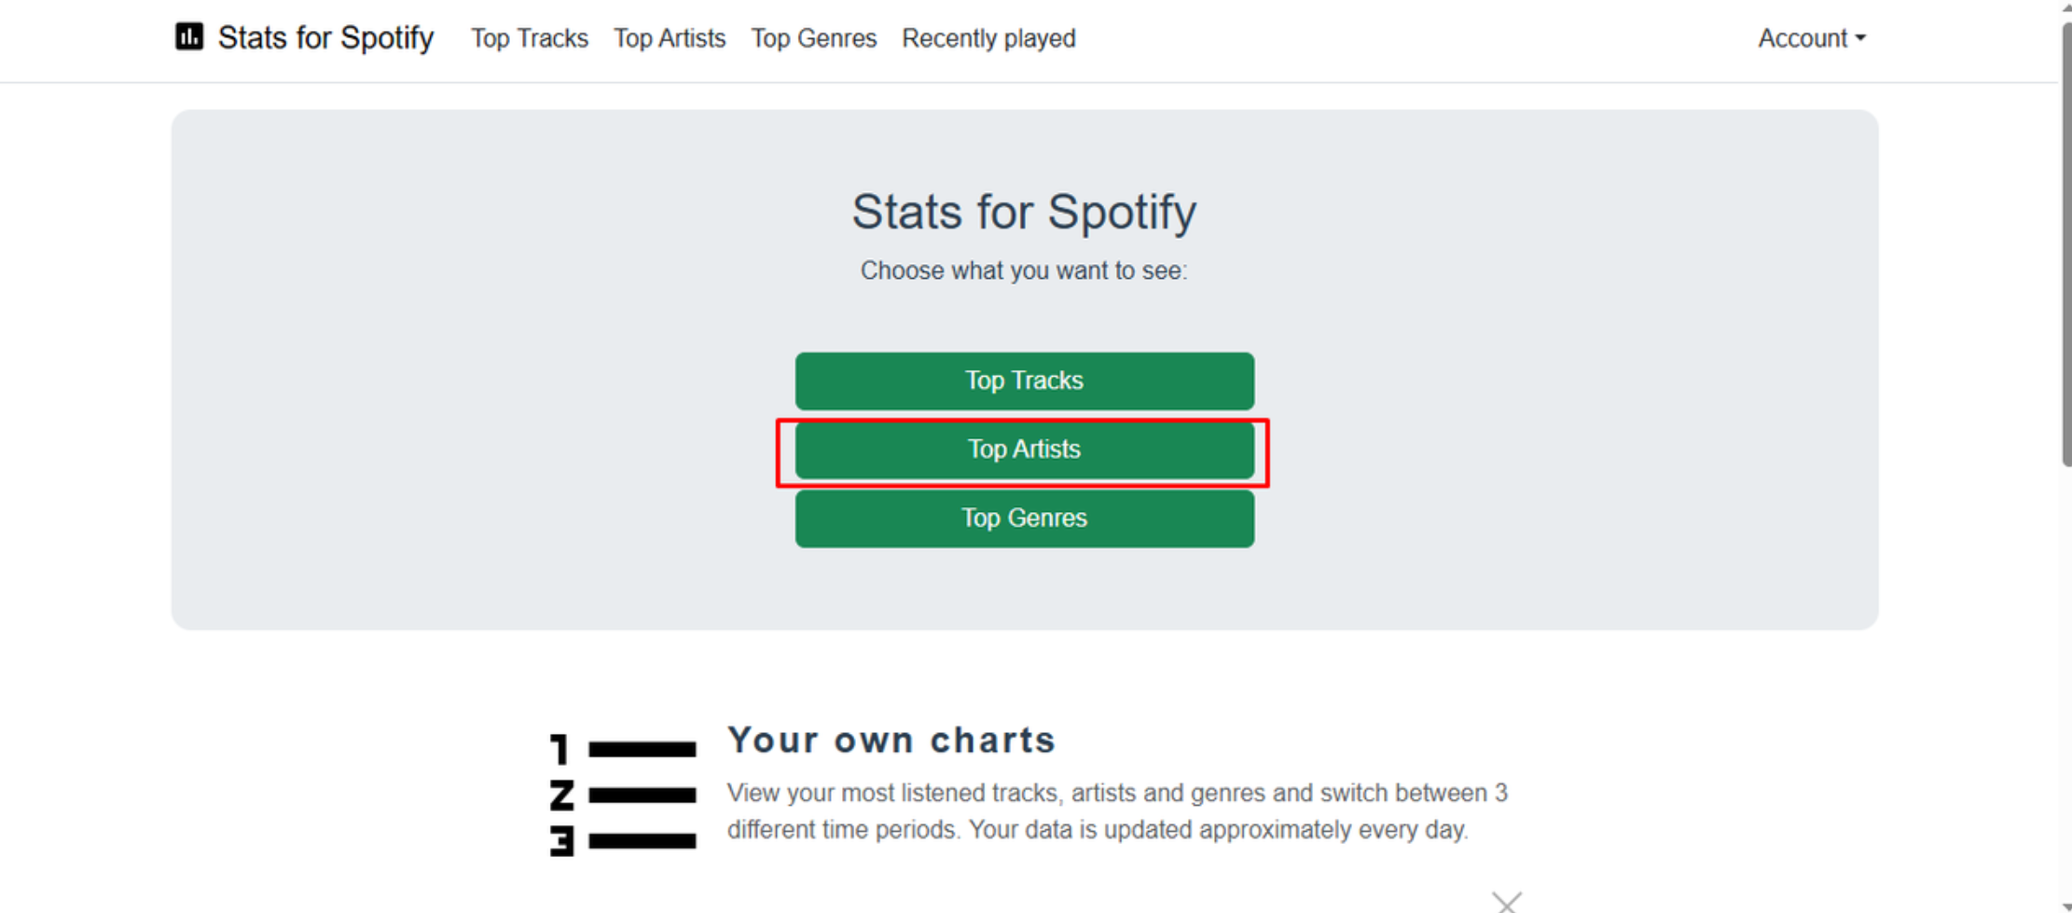View your top artists using the green button
Image resolution: width=2072 pixels, height=913 pixels.
[1024, 450]
